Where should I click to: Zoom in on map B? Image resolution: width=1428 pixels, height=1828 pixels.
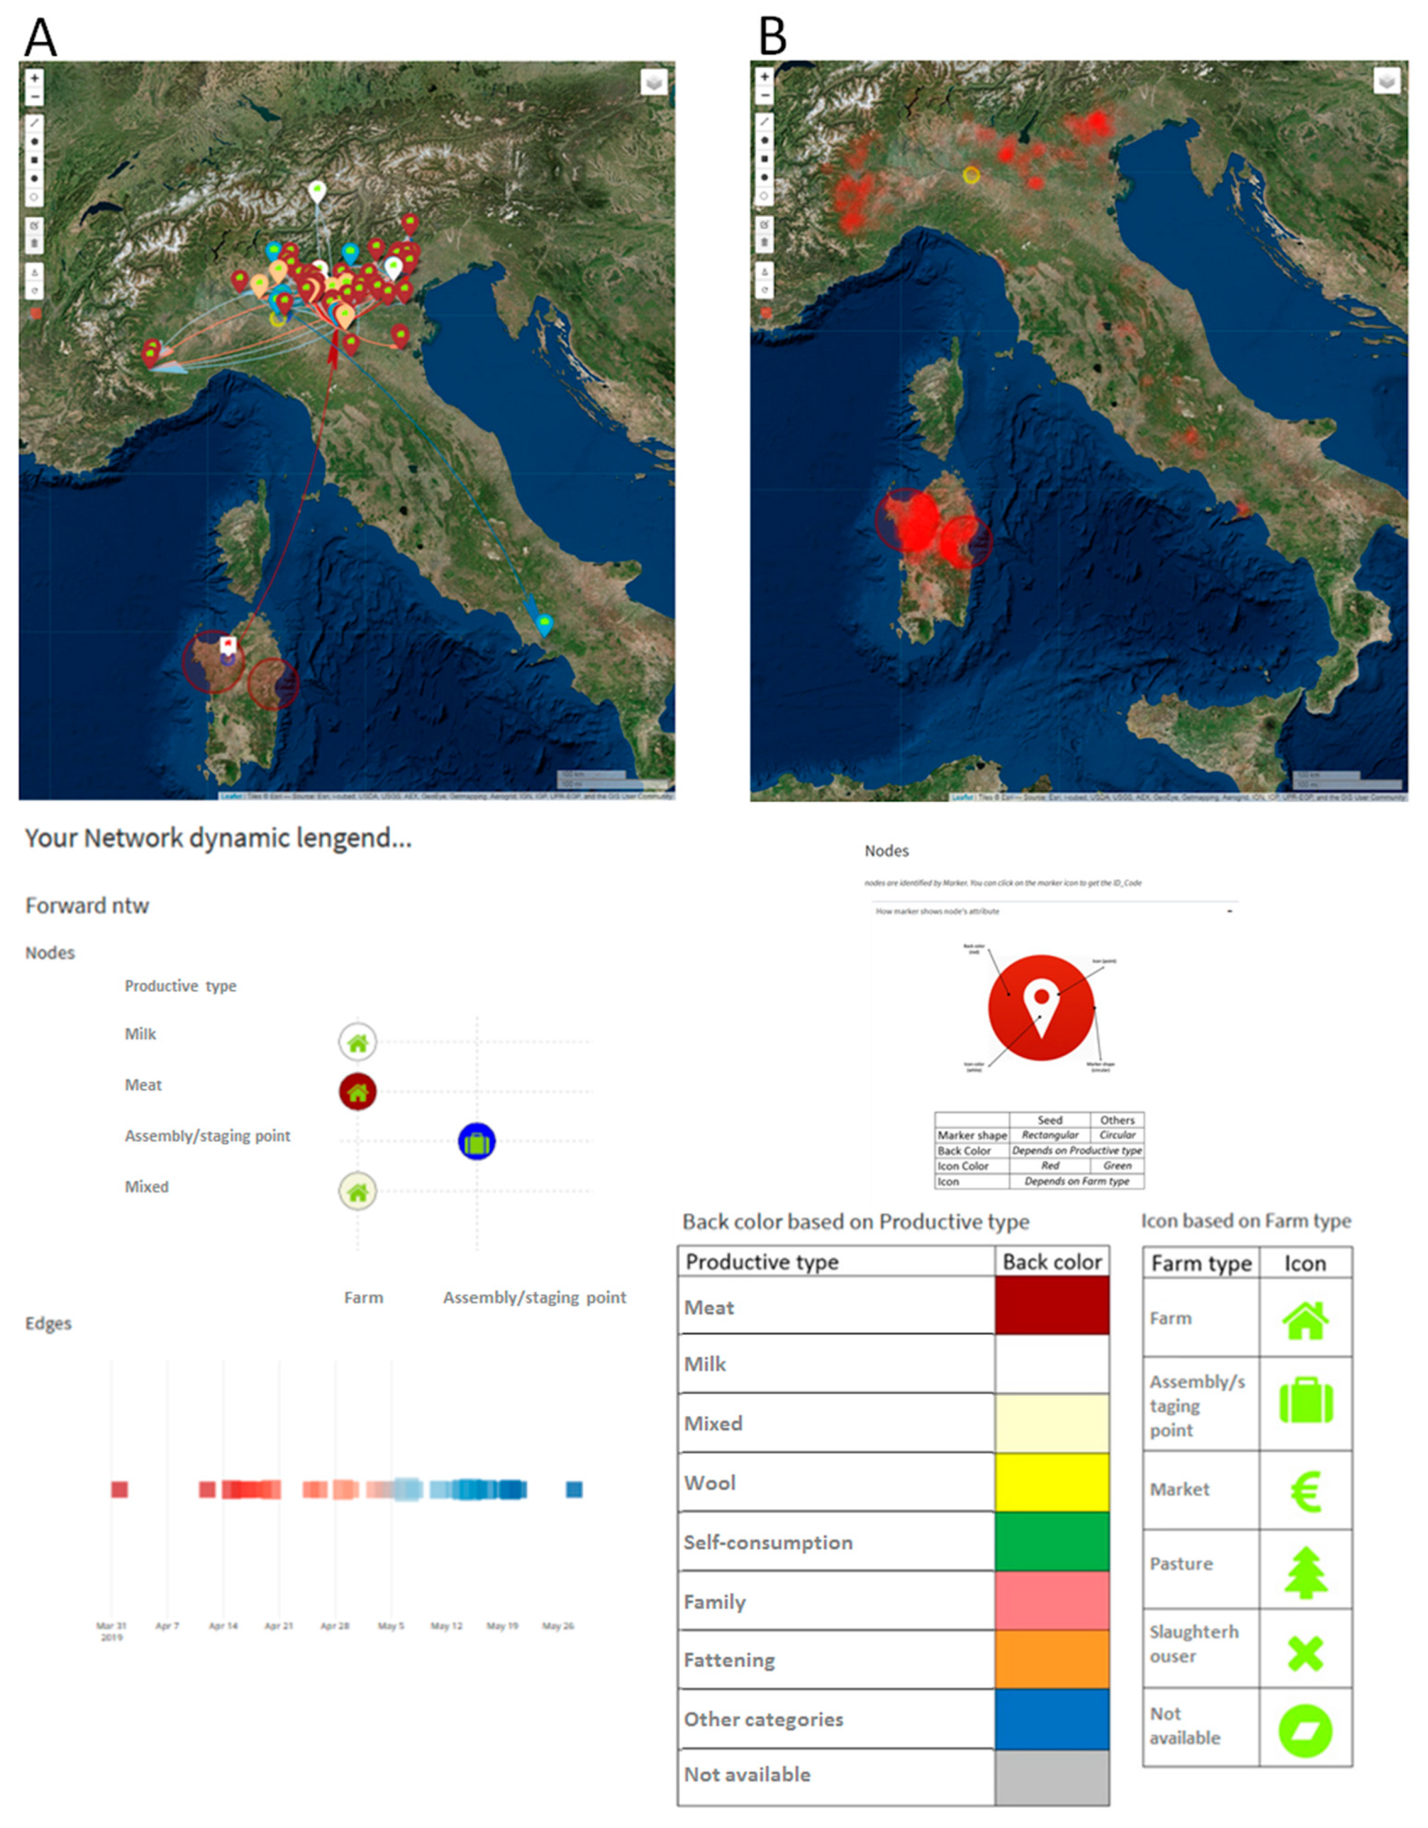click(765, 78)
